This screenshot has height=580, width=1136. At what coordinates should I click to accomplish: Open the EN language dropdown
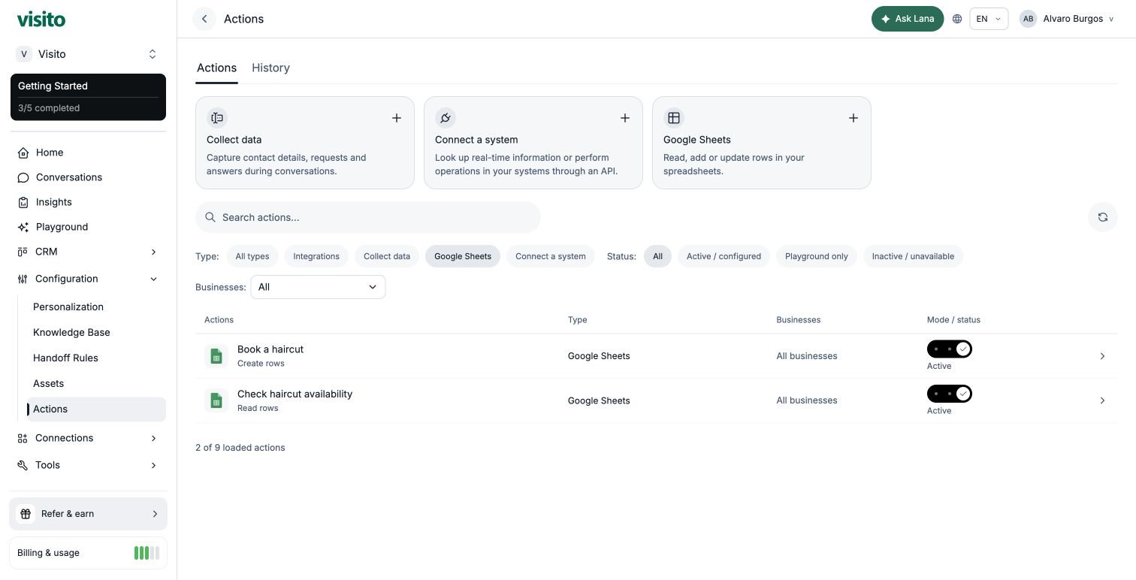(989, 19)
